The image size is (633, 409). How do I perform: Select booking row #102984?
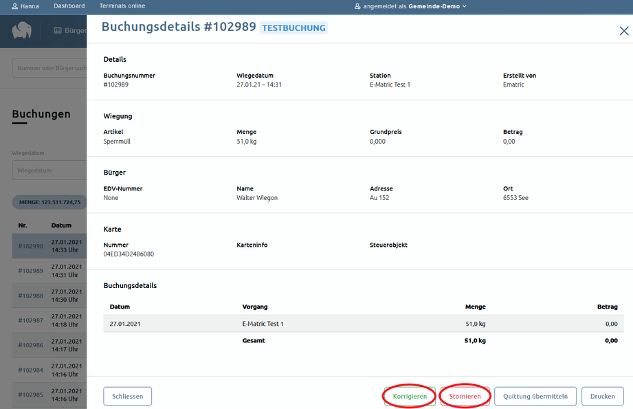click(x=49, y=370)
